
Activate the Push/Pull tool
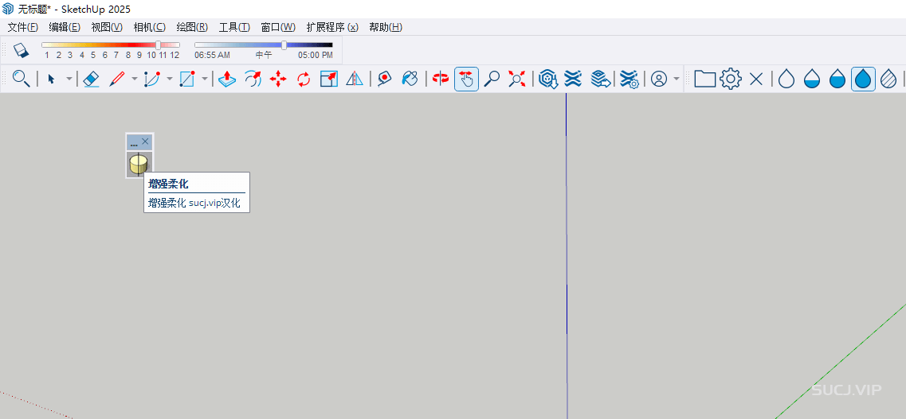coord(228,79)
